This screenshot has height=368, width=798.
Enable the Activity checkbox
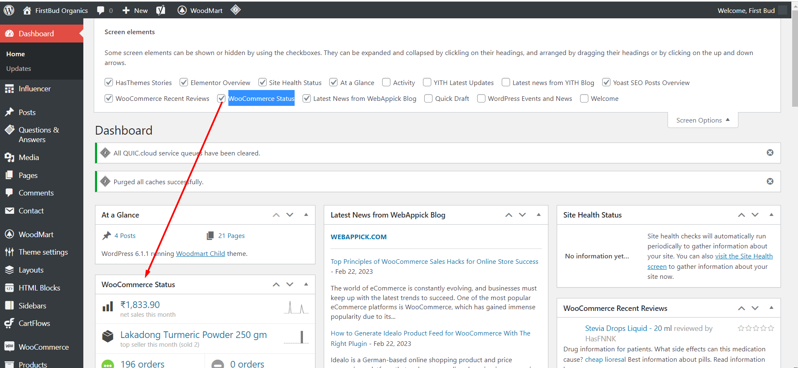[x=386, y=83]
